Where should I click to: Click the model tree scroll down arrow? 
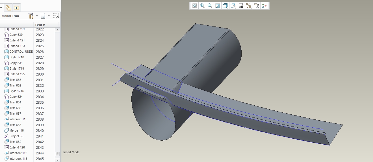pyautogui.click(x=57, y=160)
